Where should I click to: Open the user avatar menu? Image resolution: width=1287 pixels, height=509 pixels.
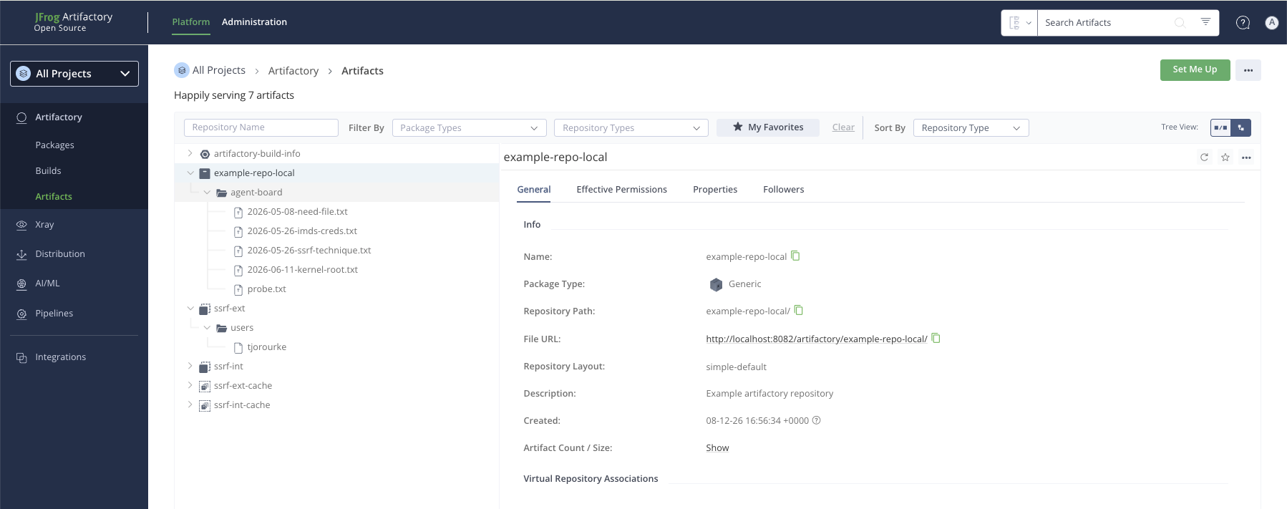1272,23
